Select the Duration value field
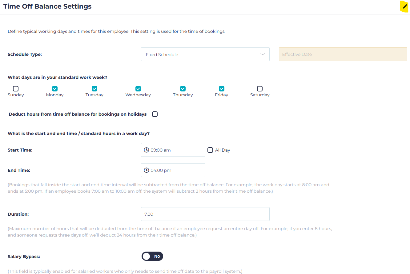The height and width of the screenshot is (274, 410). tap(205, 214)
